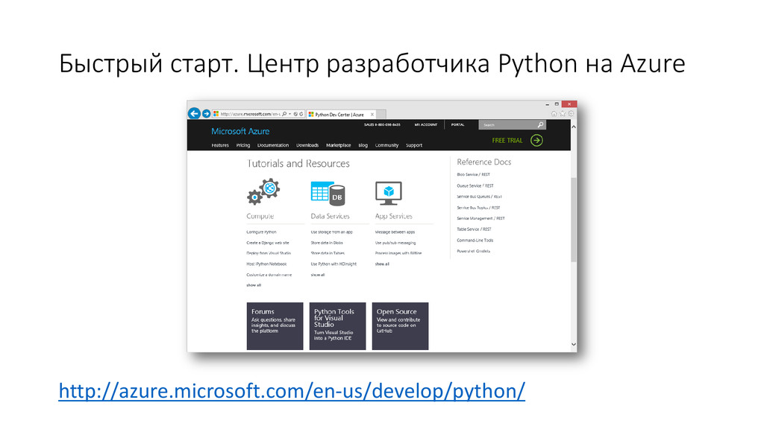Open Blob Service / REST reference

pos(474,174)
